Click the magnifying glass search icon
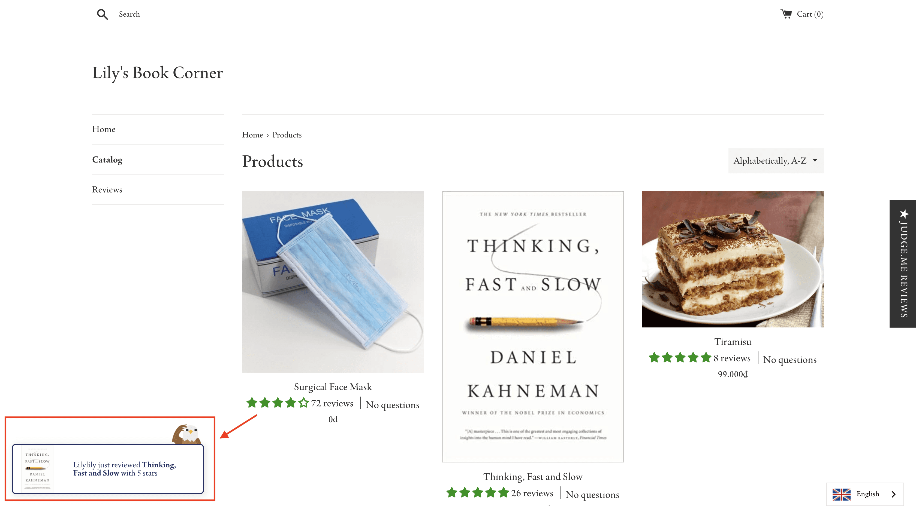This screenshot has width=916, height=506. (x=103, y=14)
